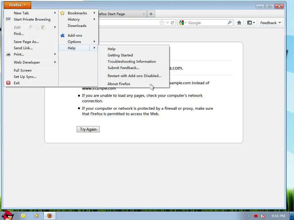Click the Copy icon in Edit row
This screenshot has width=294, height=220.
(37, 27)
